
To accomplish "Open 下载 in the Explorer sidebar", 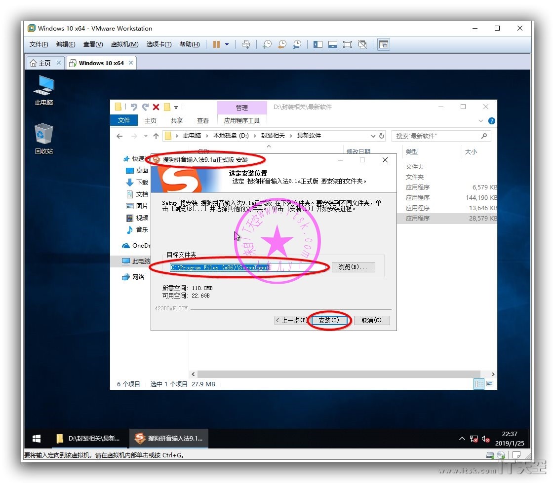I will point(138,182).
